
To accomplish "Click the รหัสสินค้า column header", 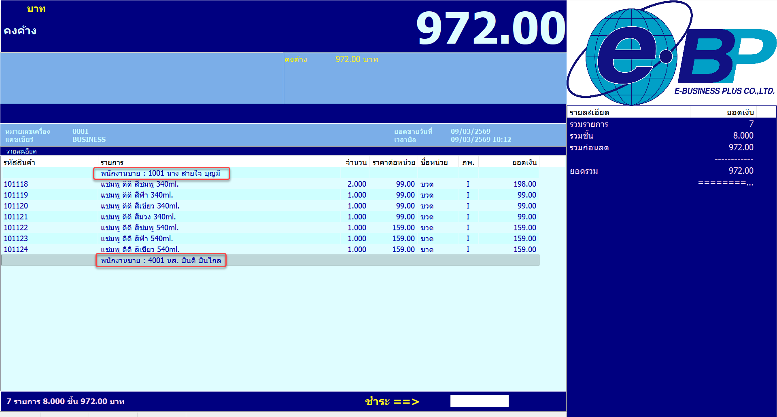I will pyautogui.click(x=19, y=162).
